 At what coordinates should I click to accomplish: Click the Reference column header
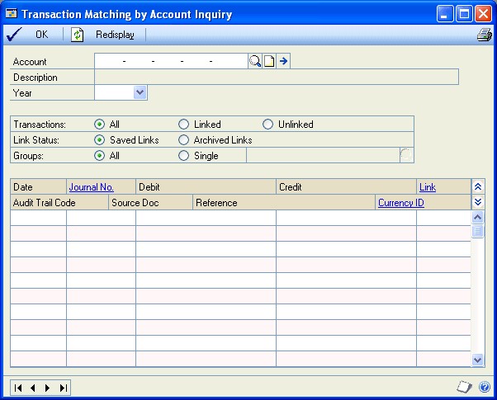(x=284, y=202)
